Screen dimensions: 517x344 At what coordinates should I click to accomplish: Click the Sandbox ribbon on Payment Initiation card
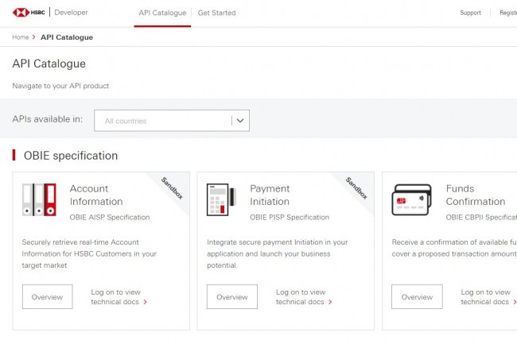(356, 188)
